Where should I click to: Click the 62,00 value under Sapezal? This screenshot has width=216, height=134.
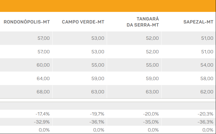(207, 92)
